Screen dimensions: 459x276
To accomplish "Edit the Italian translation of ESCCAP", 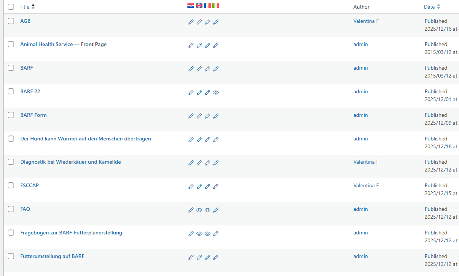I will (216, 186).
